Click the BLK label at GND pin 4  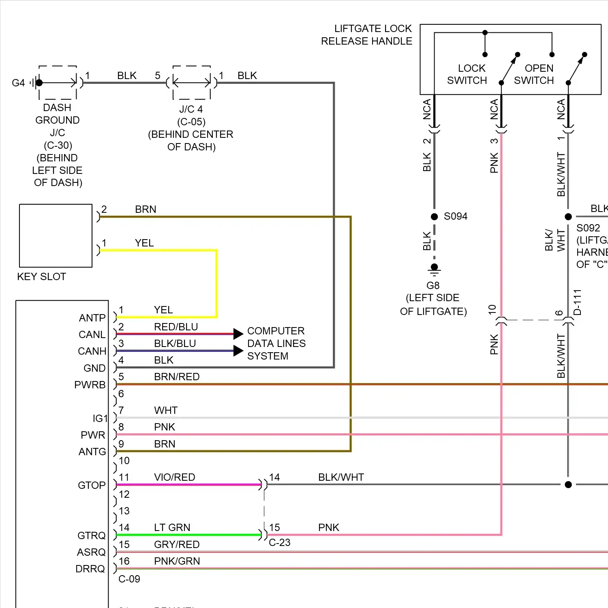[x=164, y=360]
